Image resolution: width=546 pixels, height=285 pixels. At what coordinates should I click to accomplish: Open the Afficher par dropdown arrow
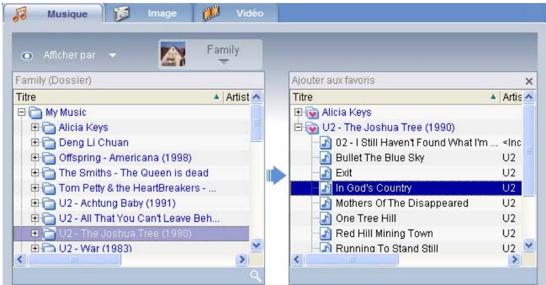[x=113, y=55]
